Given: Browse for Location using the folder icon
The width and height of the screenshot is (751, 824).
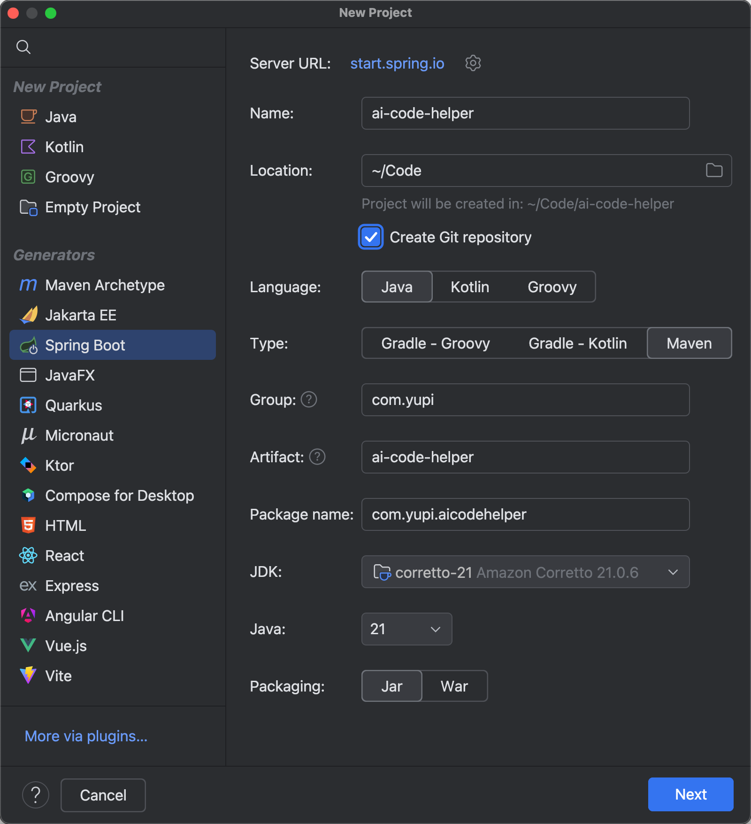Looking at the screenshot, I should tap(714, 171).
